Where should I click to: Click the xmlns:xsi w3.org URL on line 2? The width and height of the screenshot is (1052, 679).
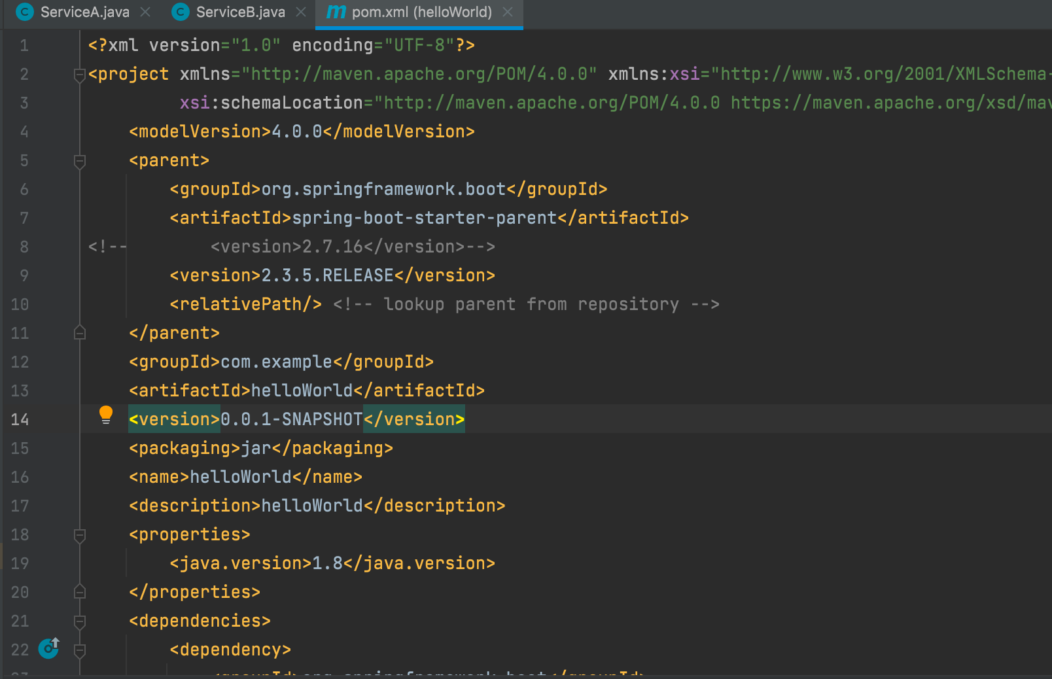(881, 75)
